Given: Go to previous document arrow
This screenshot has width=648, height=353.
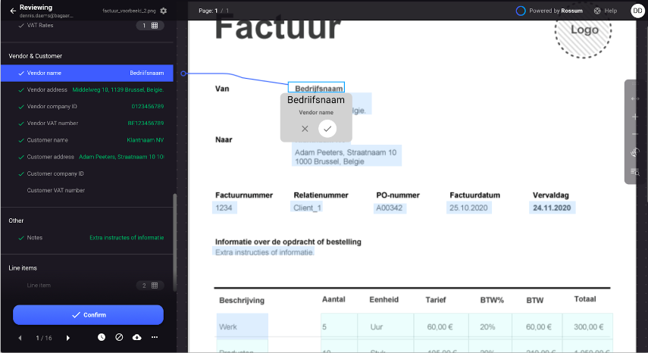Looking at the screenshot, I should coord(20,338).
